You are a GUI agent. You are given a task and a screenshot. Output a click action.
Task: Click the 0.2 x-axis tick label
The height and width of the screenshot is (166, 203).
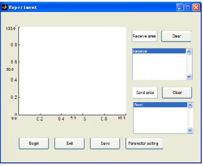[x=40, y=119]
